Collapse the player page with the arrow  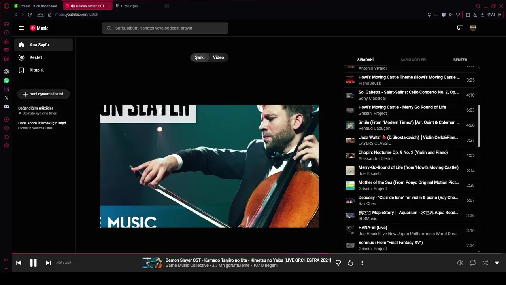[x=497, y=263]
